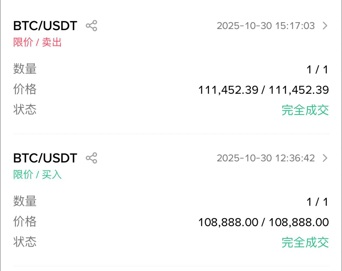Tap the red 限价 / 卖出 order type label

point(37,42)
